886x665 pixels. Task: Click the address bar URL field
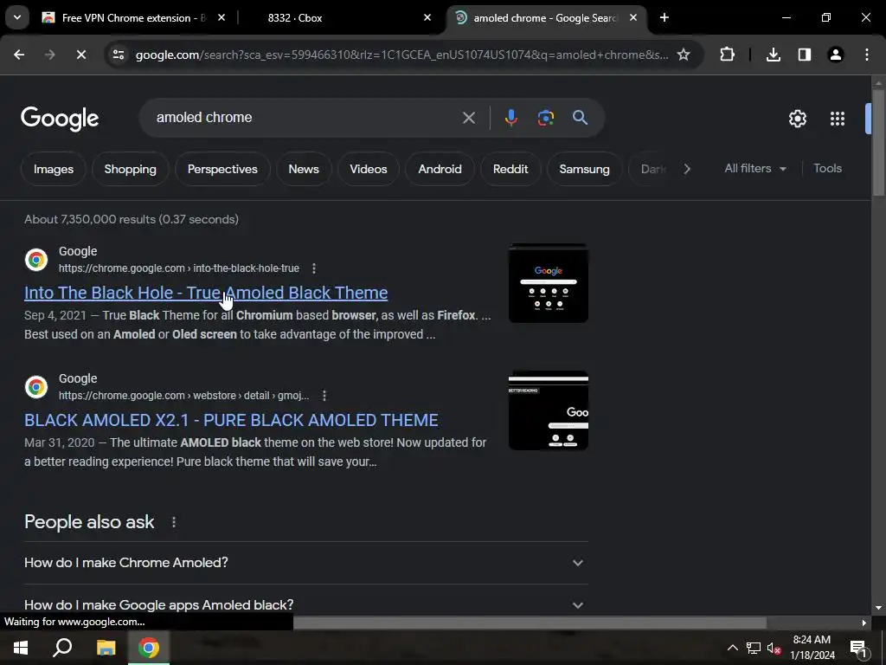pos(401,55)
